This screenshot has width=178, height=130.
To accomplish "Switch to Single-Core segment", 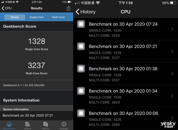I will 36,17.
